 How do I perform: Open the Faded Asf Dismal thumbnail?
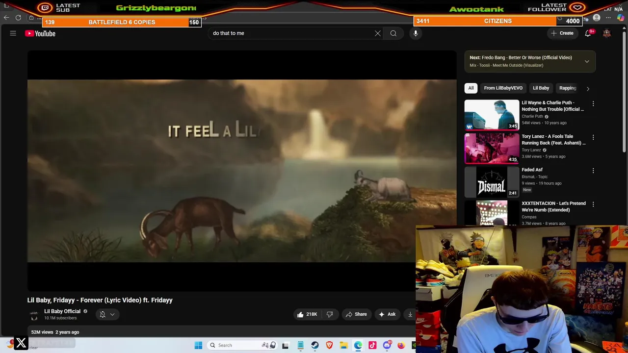pyautogui.click(x=492, y=181)
